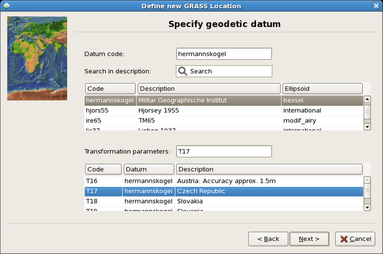
Task: Return with the Back button
Action: point(268,239)
